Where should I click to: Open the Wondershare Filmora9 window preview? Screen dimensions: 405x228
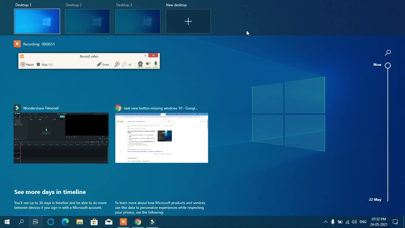click(x=61, y=138)
